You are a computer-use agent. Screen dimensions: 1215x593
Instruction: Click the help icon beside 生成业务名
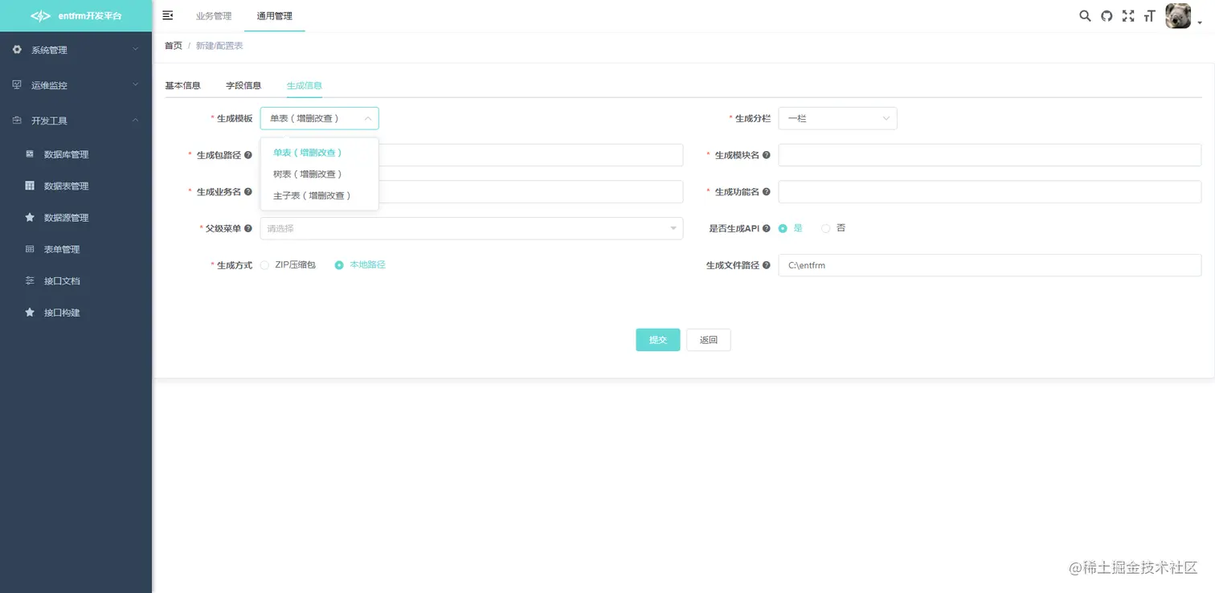coord(248,192)
